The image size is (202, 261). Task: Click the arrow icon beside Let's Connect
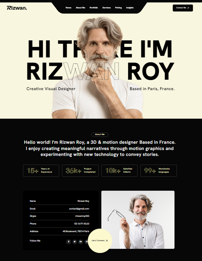click(x=107, y=240)
